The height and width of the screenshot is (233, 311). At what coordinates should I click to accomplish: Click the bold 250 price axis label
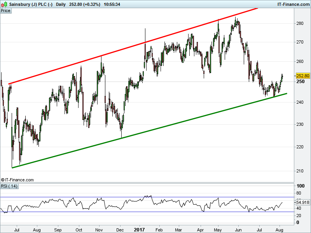coord(300,82)
